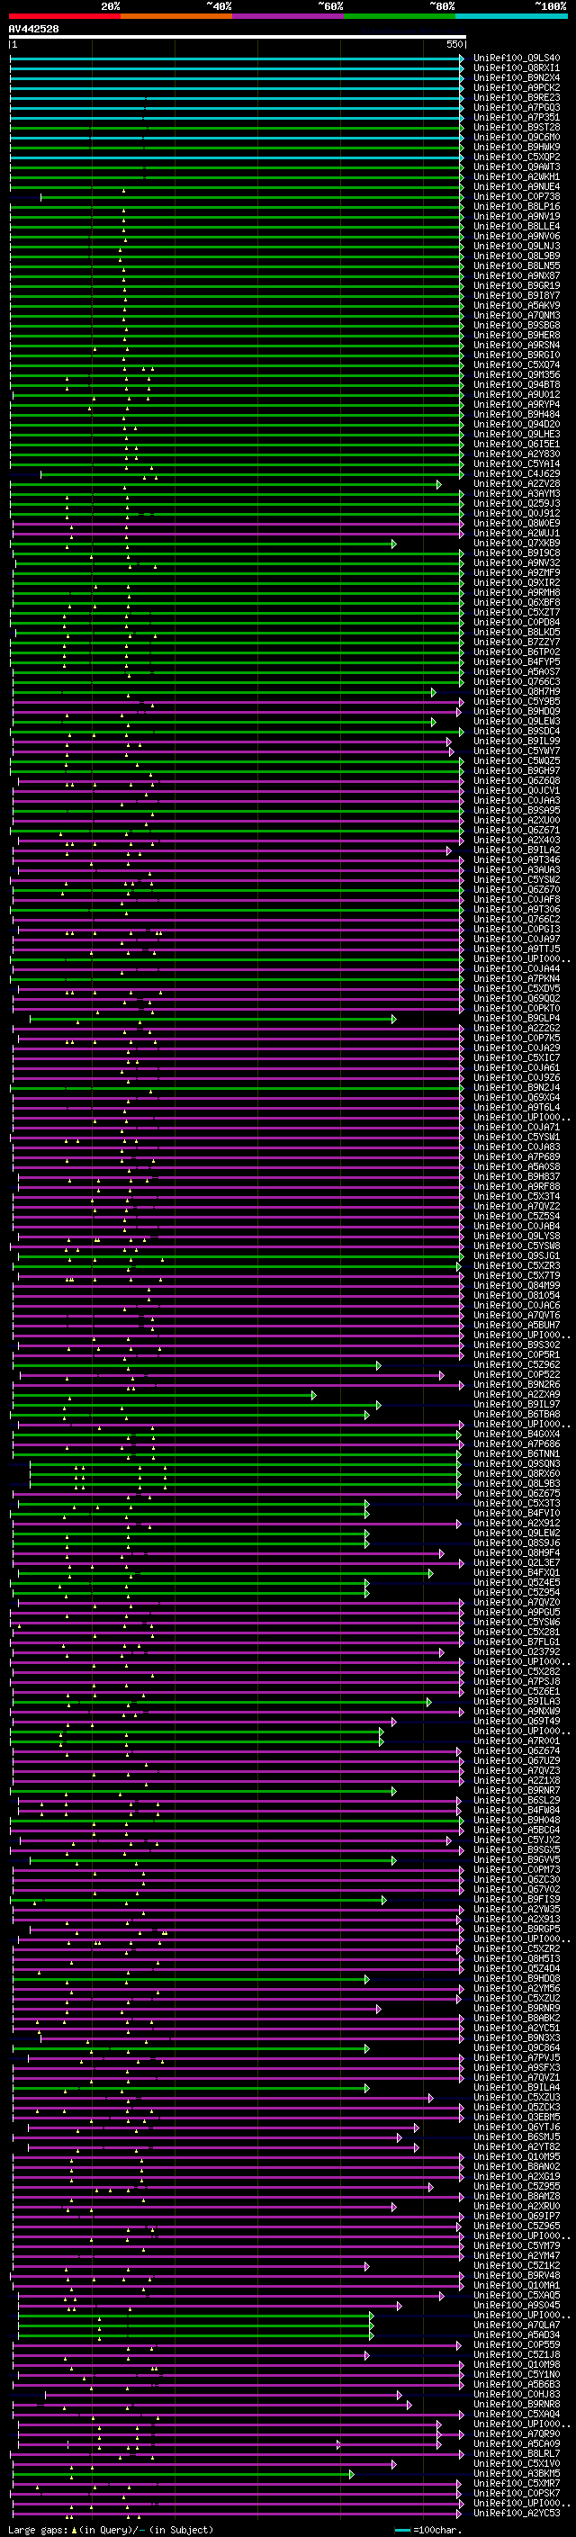Click the green ~80% legend segment

(400, 16)
